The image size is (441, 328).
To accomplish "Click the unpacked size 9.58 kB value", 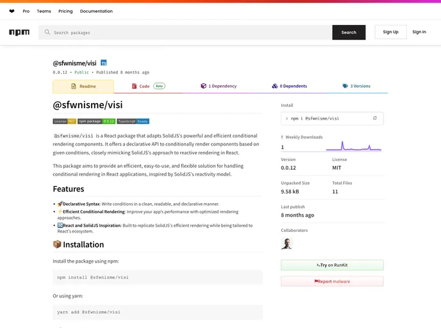I will tap(290, 192).
